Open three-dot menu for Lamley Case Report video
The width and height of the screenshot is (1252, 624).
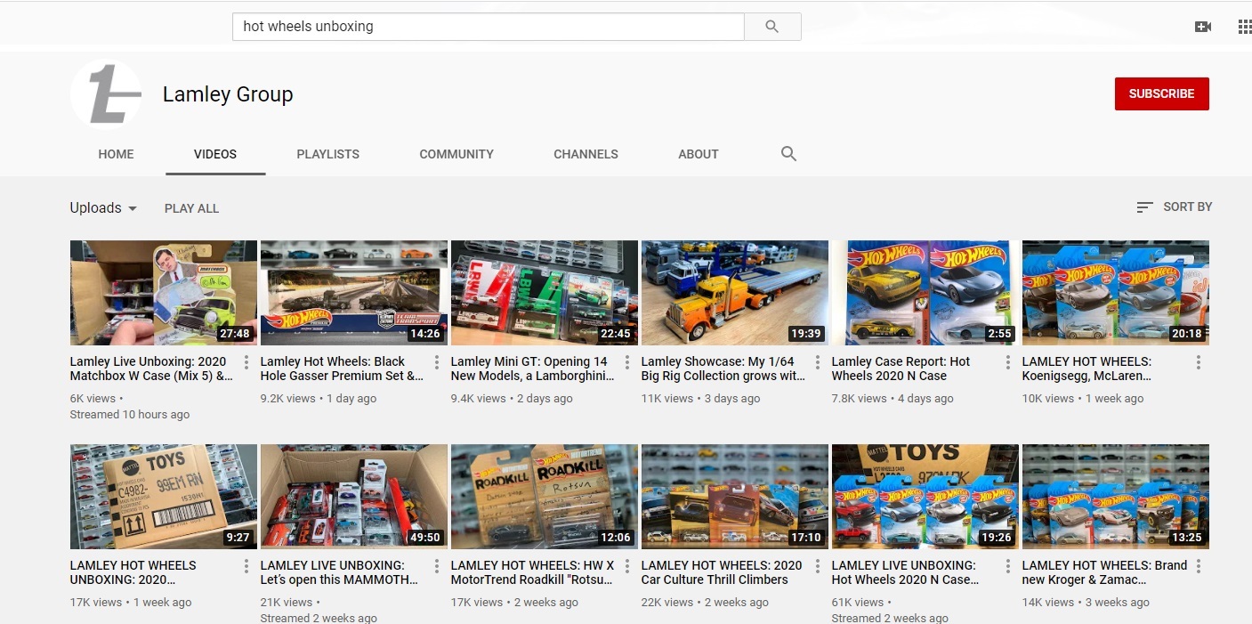click(x=1008, y=362)
